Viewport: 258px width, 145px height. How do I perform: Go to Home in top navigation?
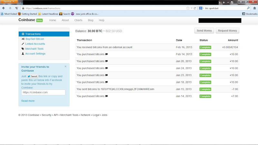pyautogui.click(x=53, y=20)
